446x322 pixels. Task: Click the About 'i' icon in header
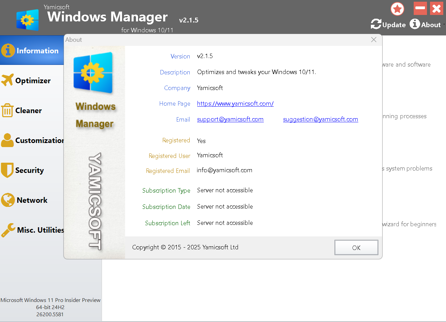[x=415, y=24]
